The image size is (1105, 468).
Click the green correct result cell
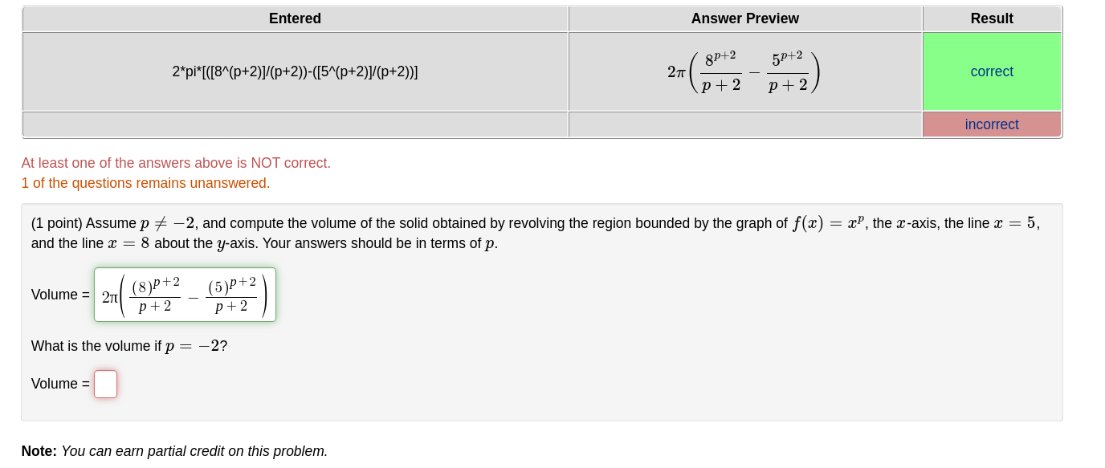coord(992,71)
